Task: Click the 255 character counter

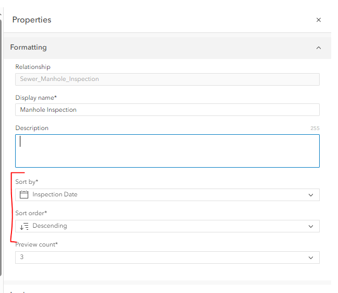Action: tap(314, 128)
